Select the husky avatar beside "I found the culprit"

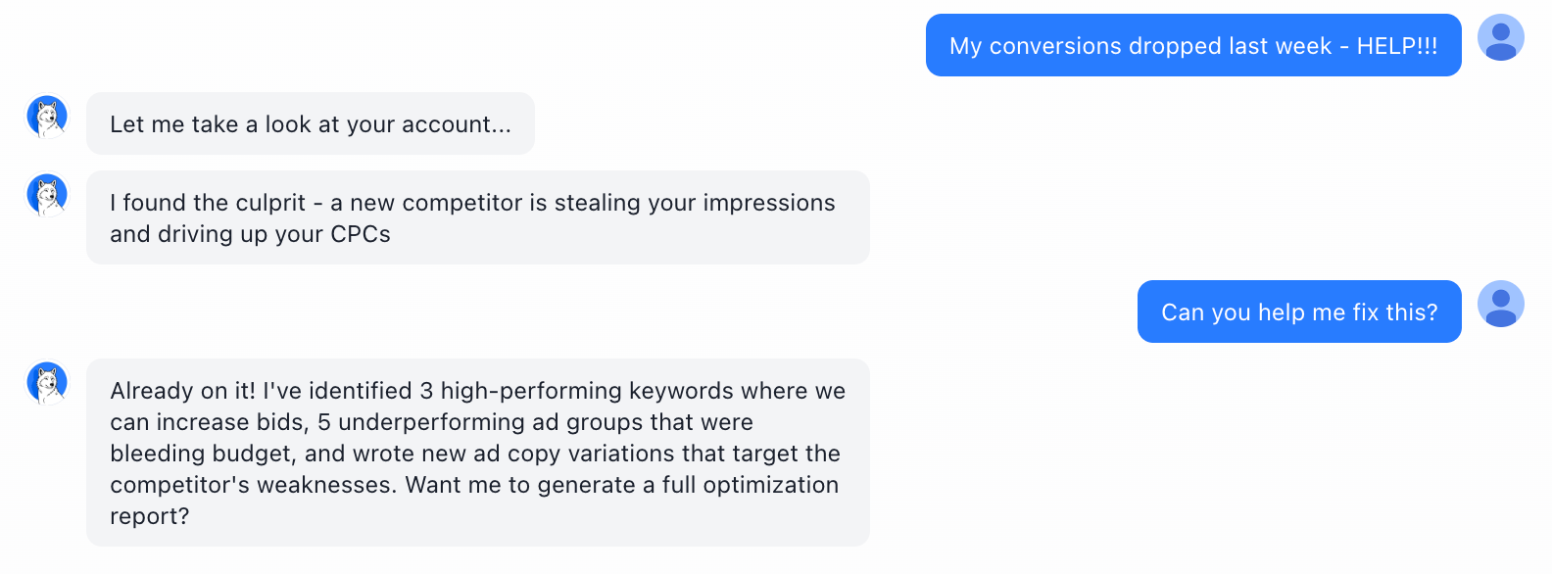47,195
